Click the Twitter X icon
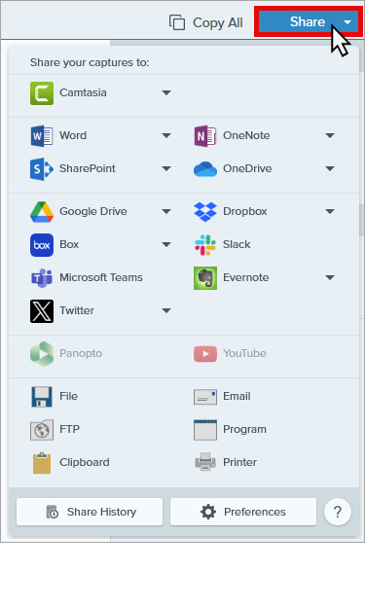 (x=42, y=311)
